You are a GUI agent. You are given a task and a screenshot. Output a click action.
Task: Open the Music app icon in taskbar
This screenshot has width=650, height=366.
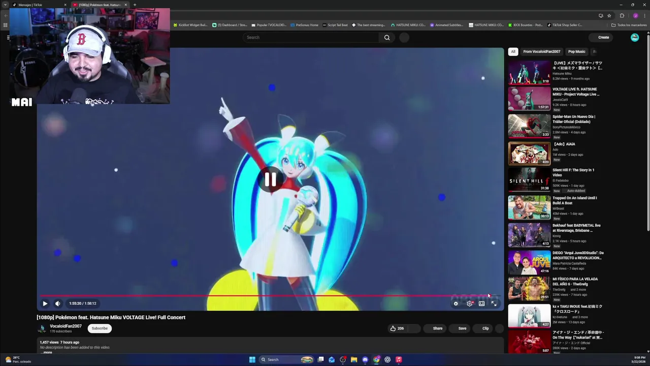pos(399,359)
